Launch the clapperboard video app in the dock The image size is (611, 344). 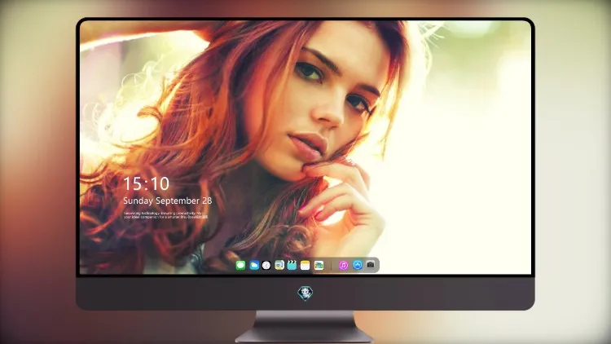292,265
